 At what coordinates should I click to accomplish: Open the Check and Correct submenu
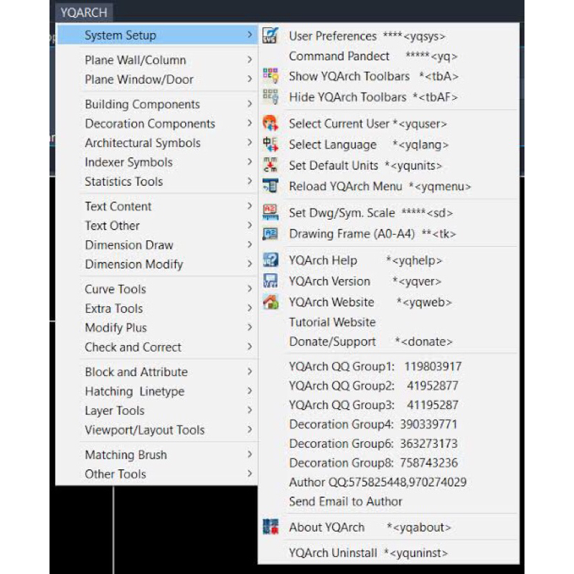(157, 347)
